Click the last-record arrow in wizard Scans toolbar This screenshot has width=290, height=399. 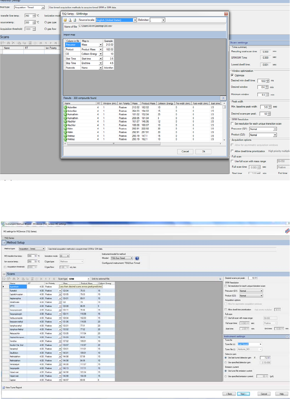coord(54,279)
